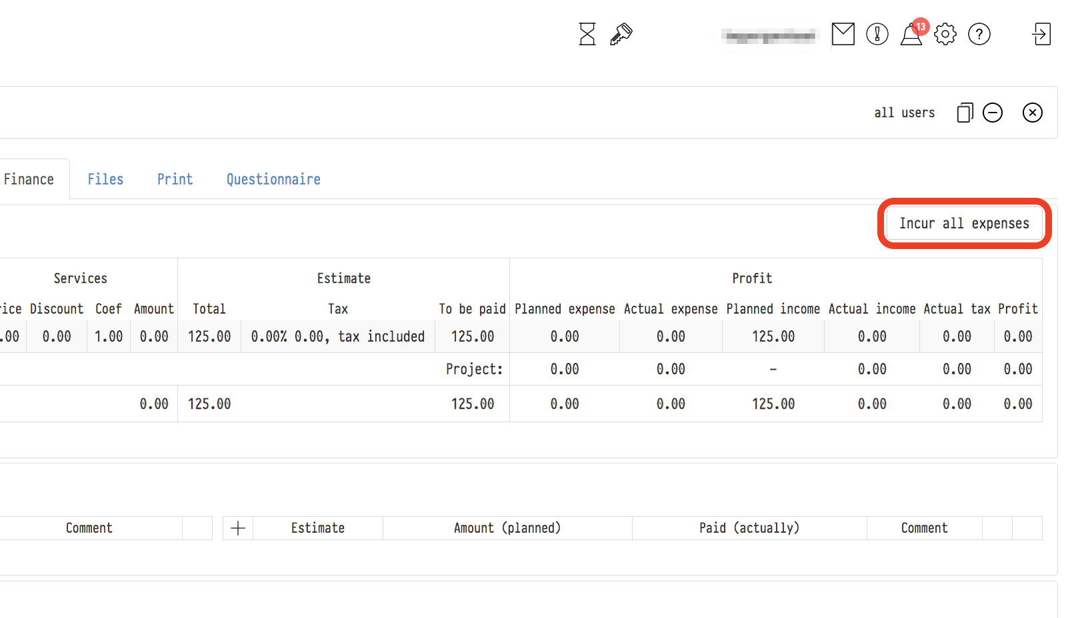Click the circled minus icon
1066x618 pixels.
coord(992,113)
